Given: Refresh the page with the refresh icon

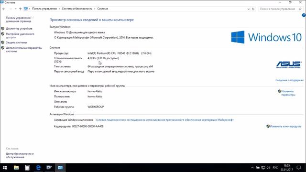Looking at the screenshot, I should [253, 9].
